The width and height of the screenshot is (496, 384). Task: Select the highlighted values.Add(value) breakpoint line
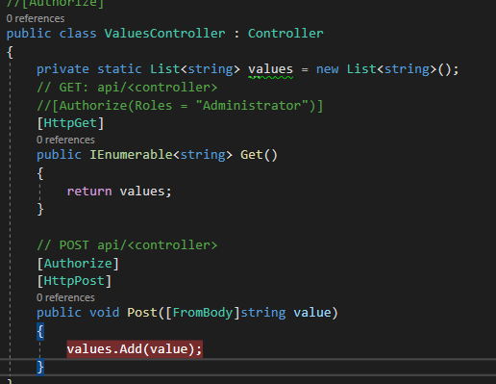coord(135,348)
